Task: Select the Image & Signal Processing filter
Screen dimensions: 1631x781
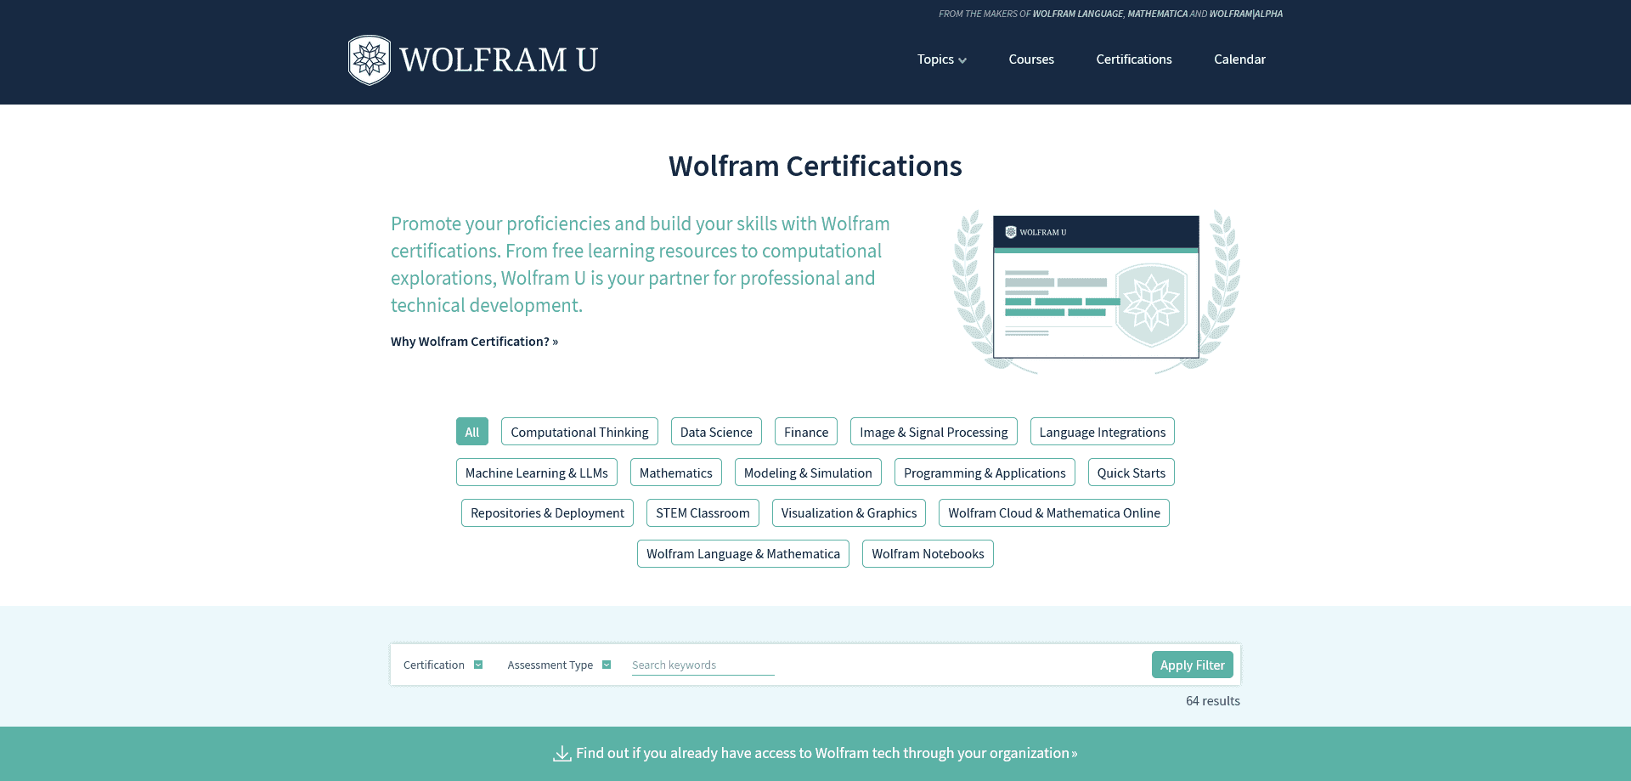Action: 934,432
